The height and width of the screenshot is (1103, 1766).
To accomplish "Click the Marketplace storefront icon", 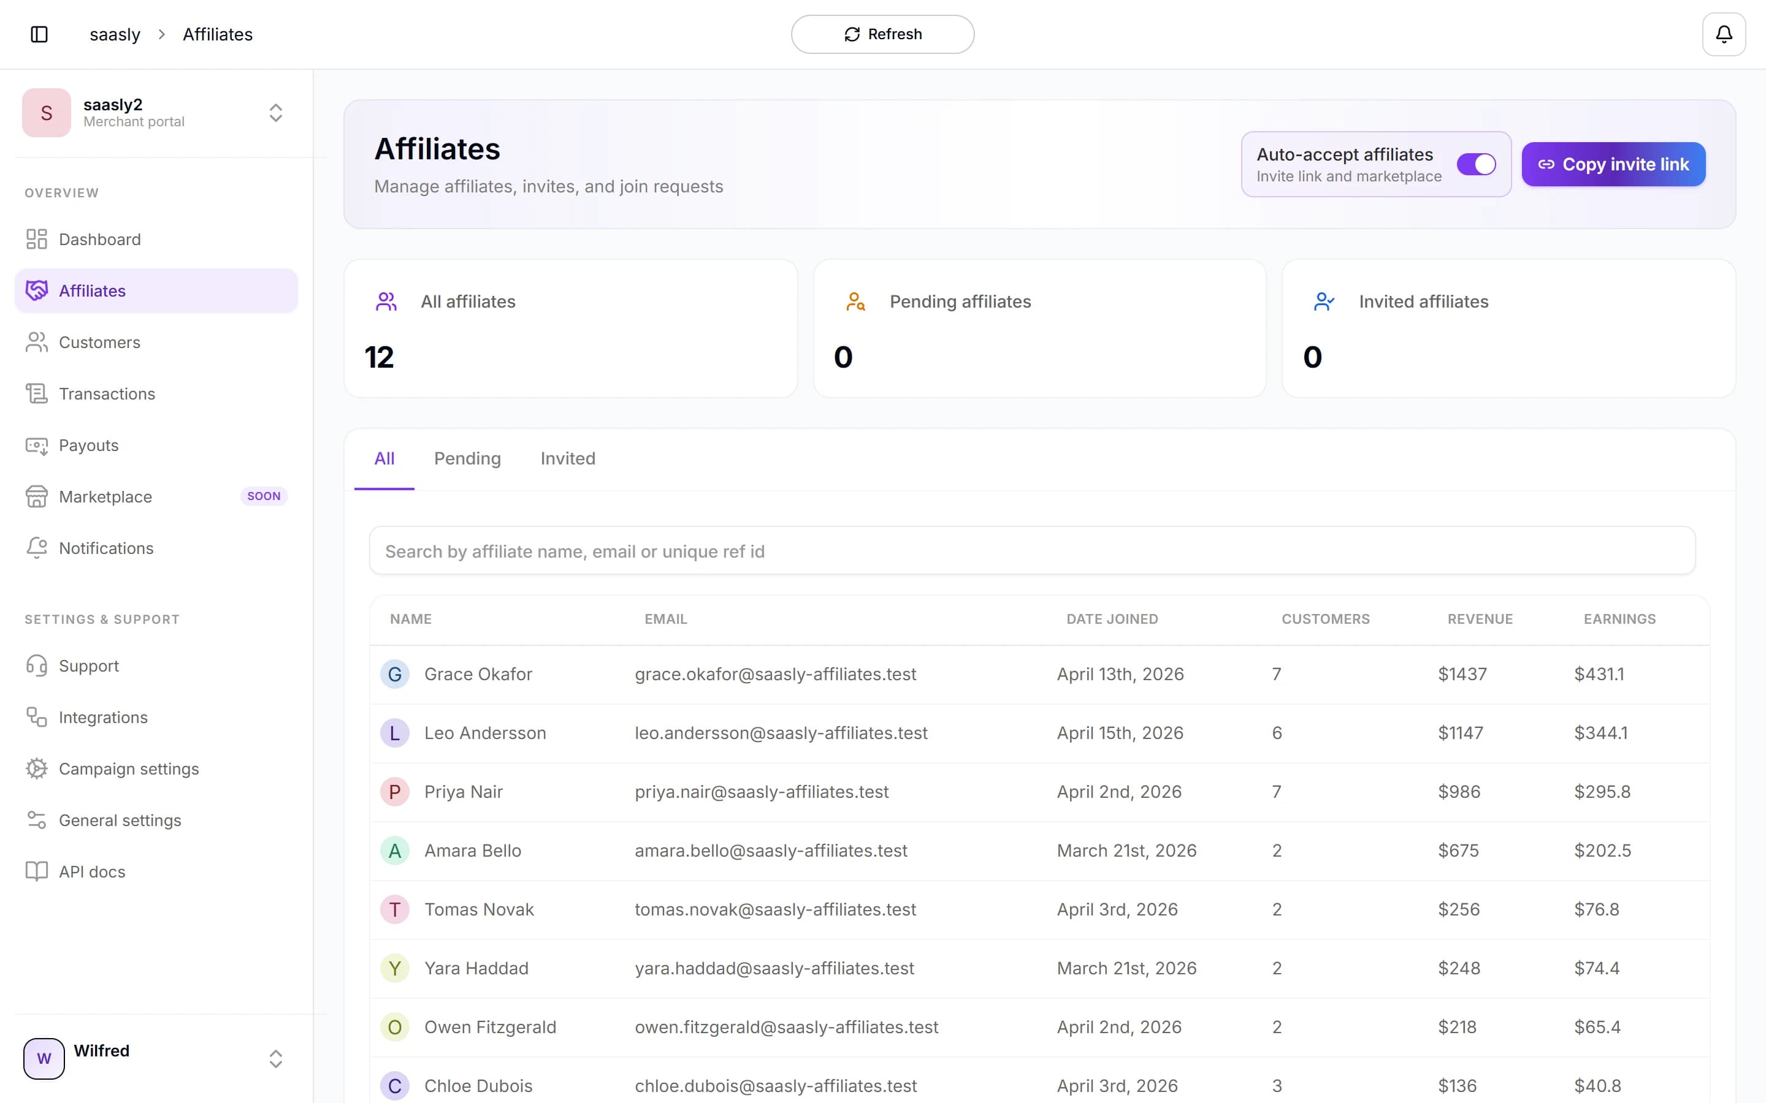I will (37, 497).
